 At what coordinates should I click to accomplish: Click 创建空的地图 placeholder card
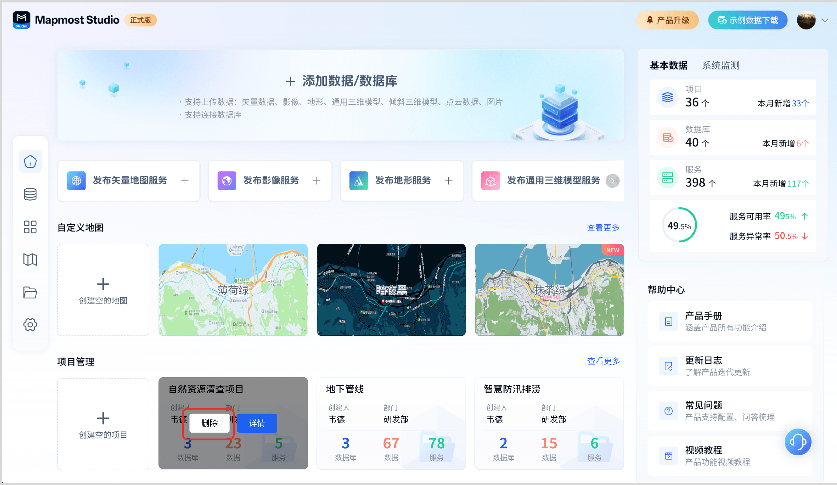point(103,290)
